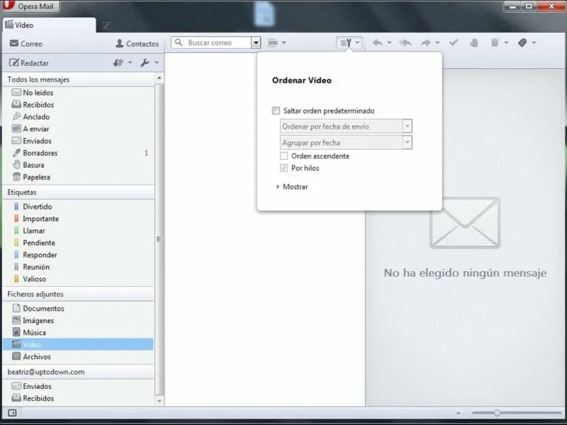This screenshot has width=567, height=425.
Task: Open the Contactos panel
Action: [x=137, y=44]
